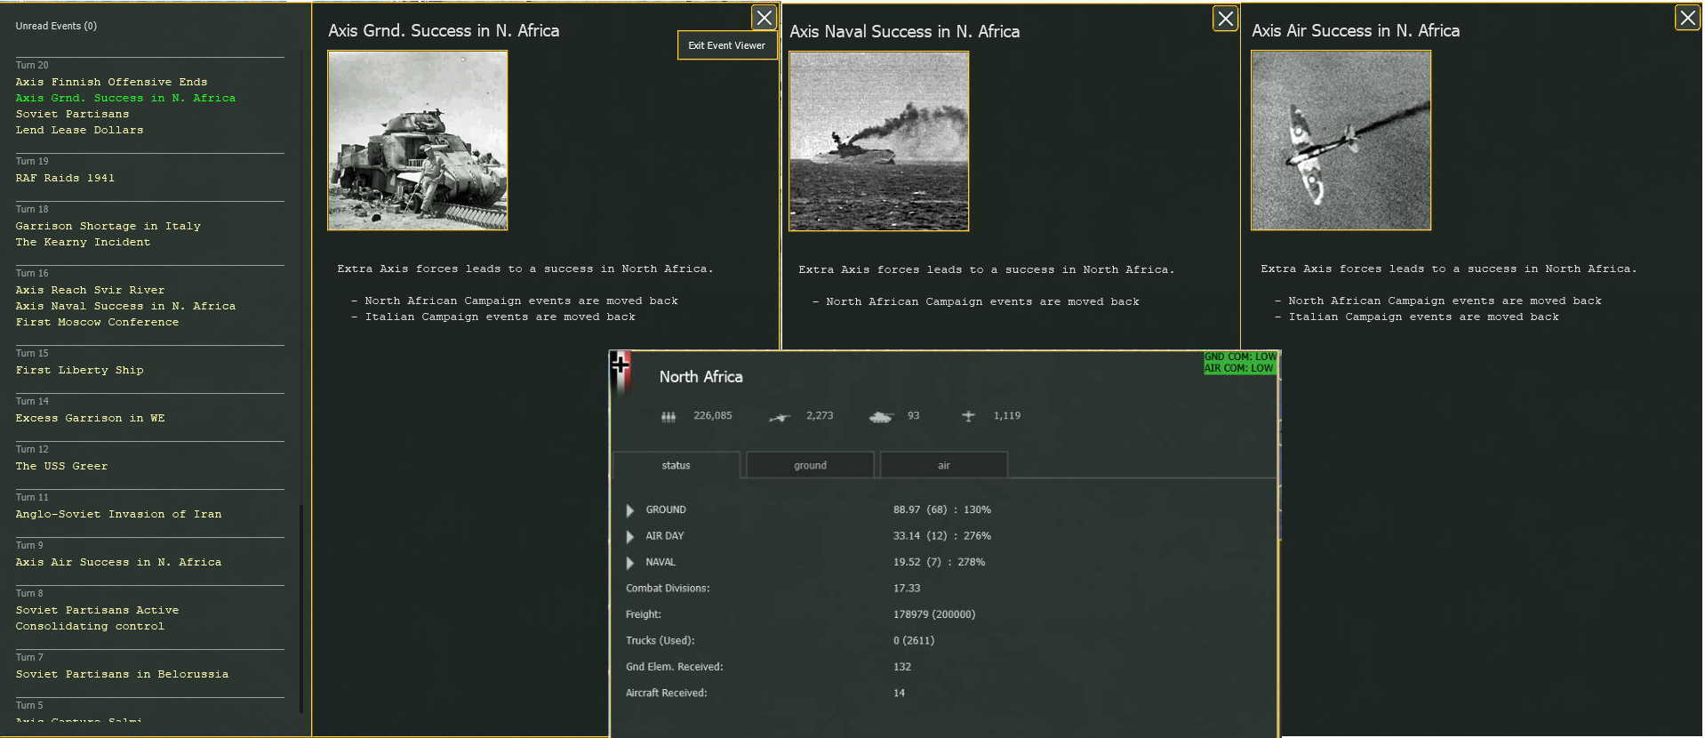Screen dimensions: 1705x738
Task: Open the Turn 20 Soviet Partisans event
Action: [x=72, y=114]
